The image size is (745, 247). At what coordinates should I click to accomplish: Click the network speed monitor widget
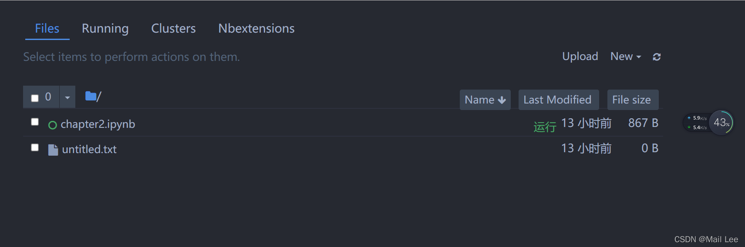[x=696, y=123]
